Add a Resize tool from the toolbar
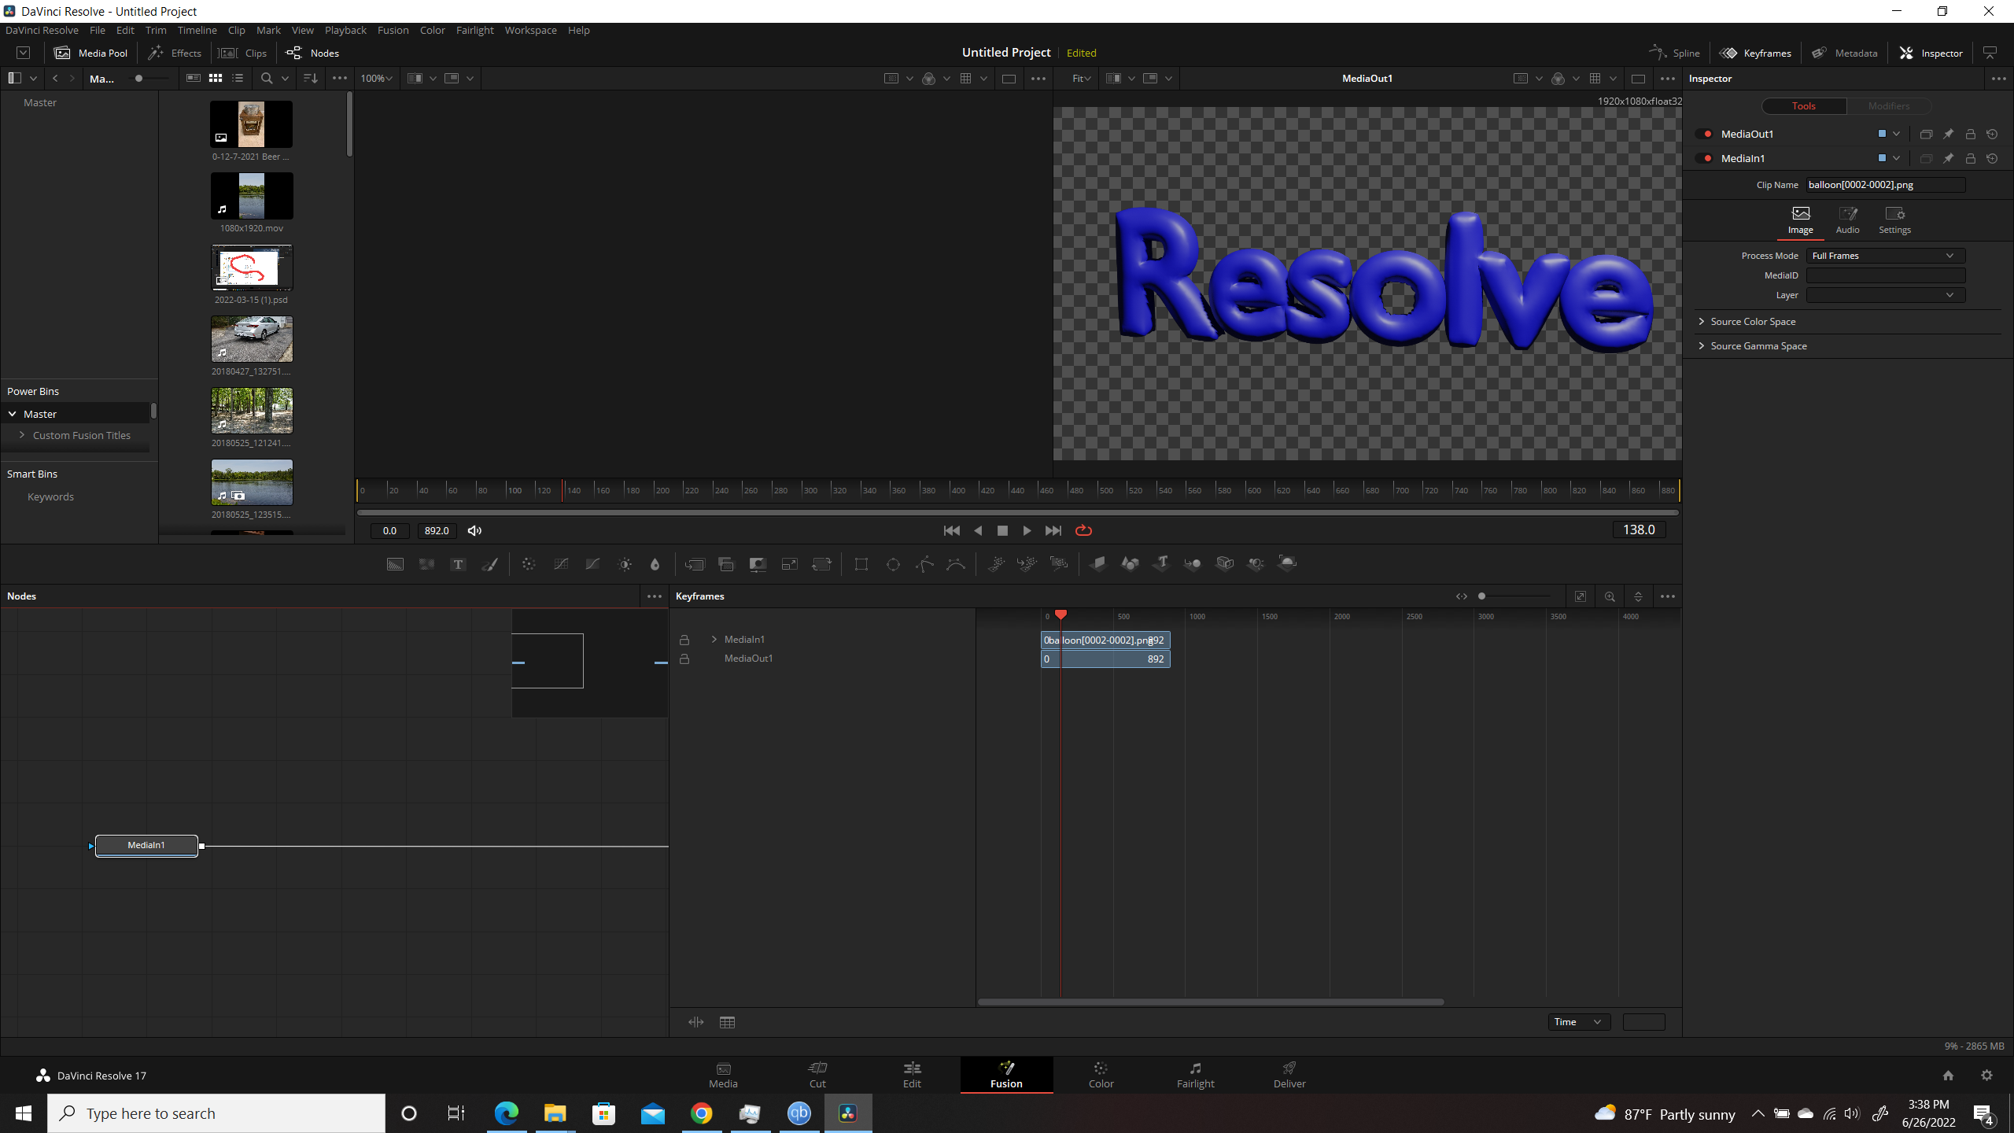The height and width of the screenshot is (1133, 2014). click(x=789, y=564)
